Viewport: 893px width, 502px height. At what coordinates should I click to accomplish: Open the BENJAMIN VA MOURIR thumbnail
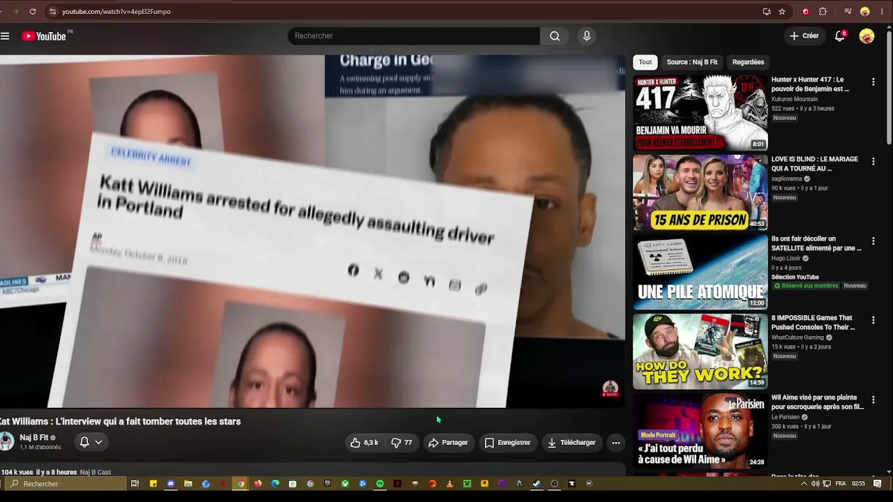point(700,113)
